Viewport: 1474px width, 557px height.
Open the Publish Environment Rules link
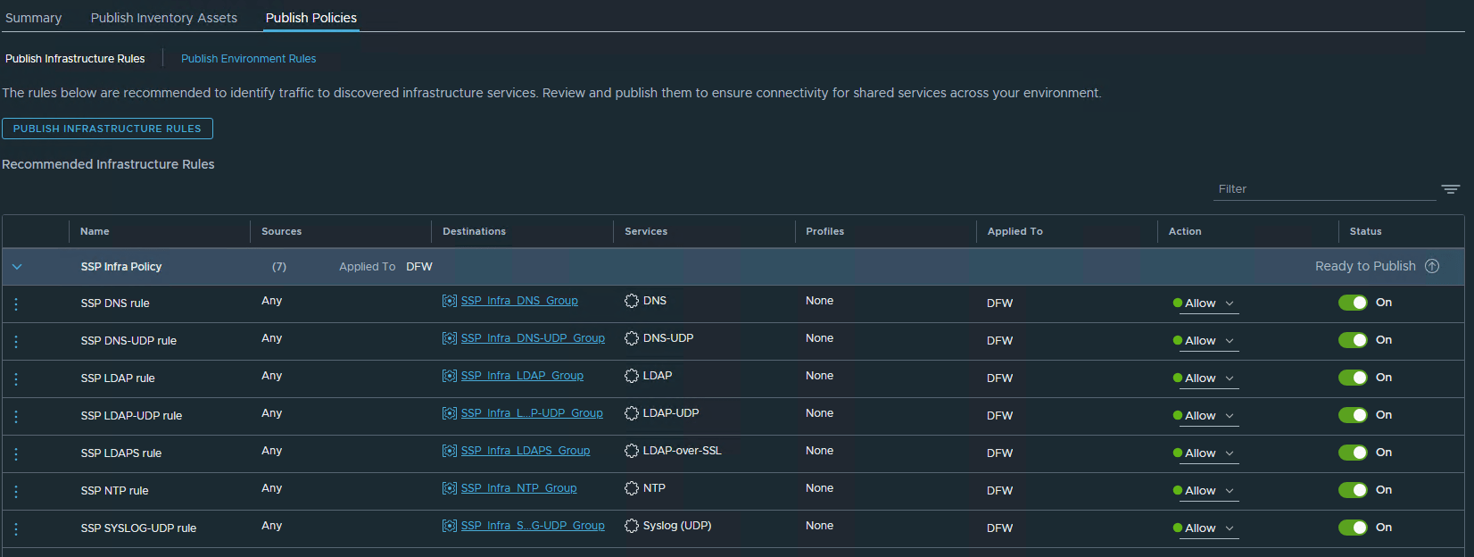pos(248,59)
